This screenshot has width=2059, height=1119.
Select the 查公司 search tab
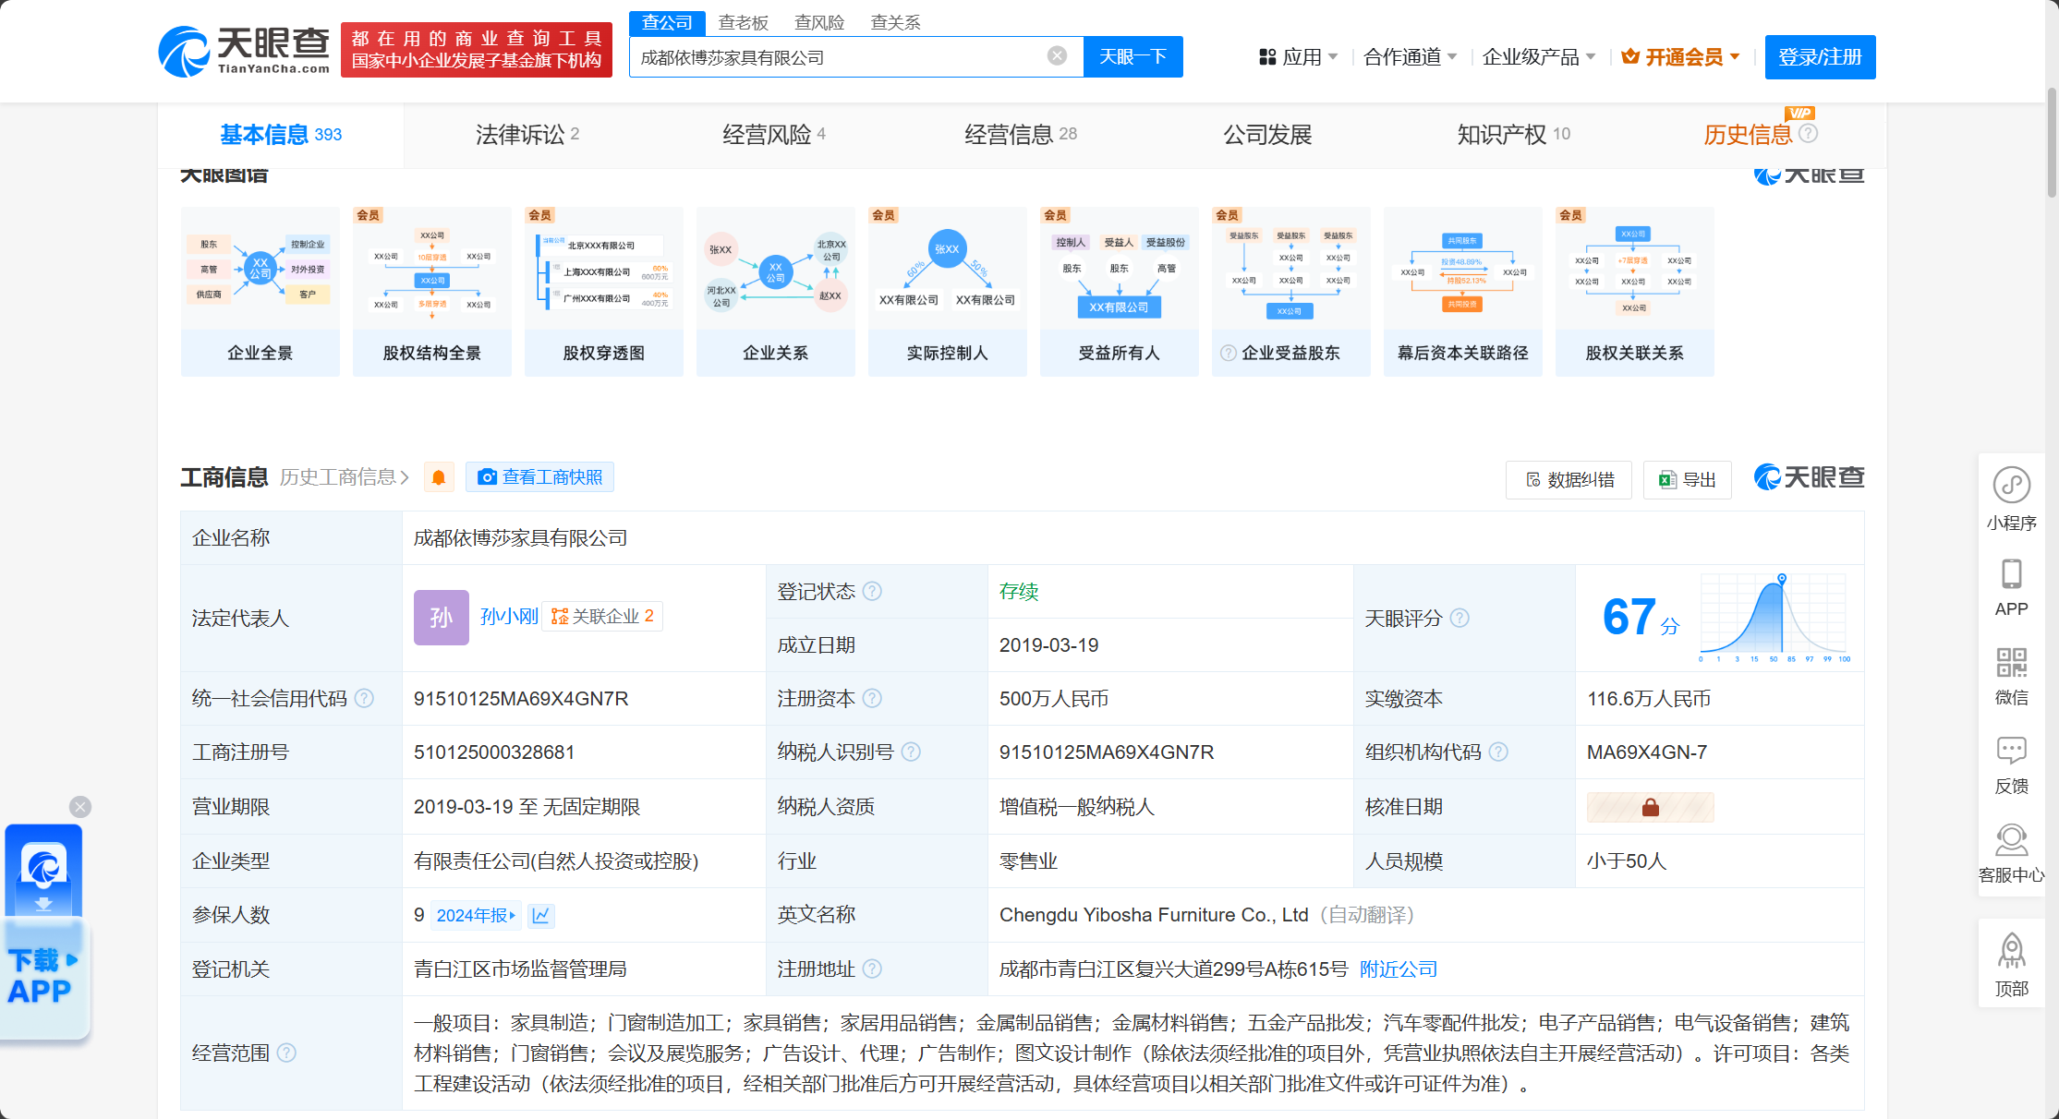click(667, 22)
